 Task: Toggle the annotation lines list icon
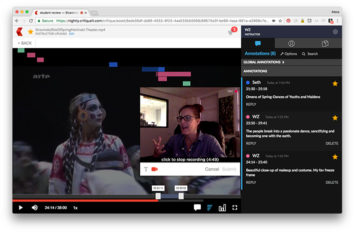[x=210, y=207]
